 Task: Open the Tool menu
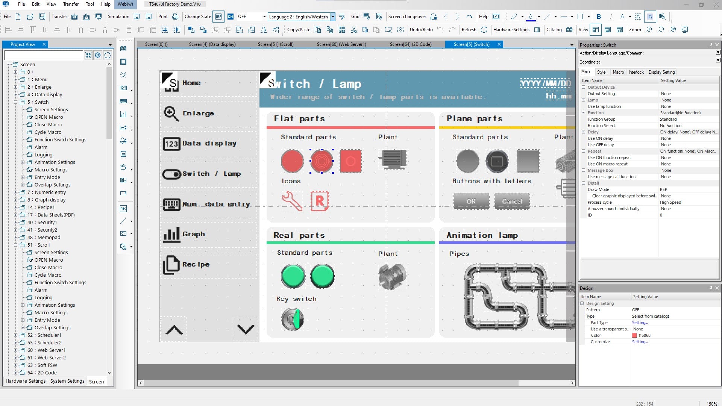[x=89, y=4]
